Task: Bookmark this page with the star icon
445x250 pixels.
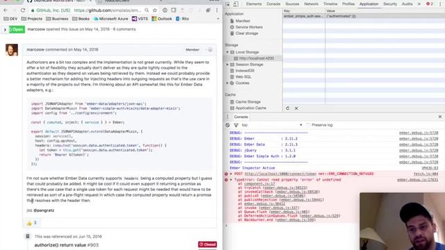Action: click(154, 10)
